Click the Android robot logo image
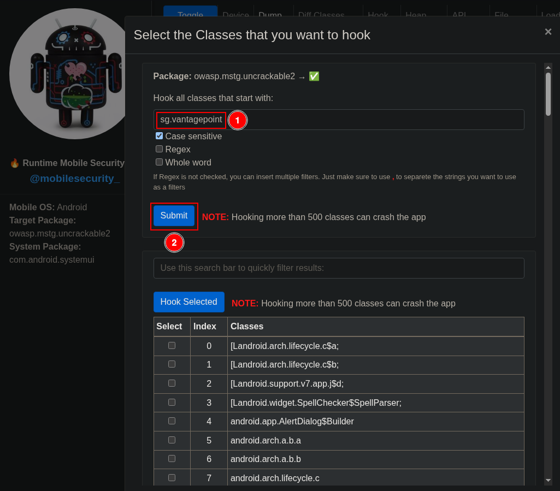560x491 pixels. (74, 74)
